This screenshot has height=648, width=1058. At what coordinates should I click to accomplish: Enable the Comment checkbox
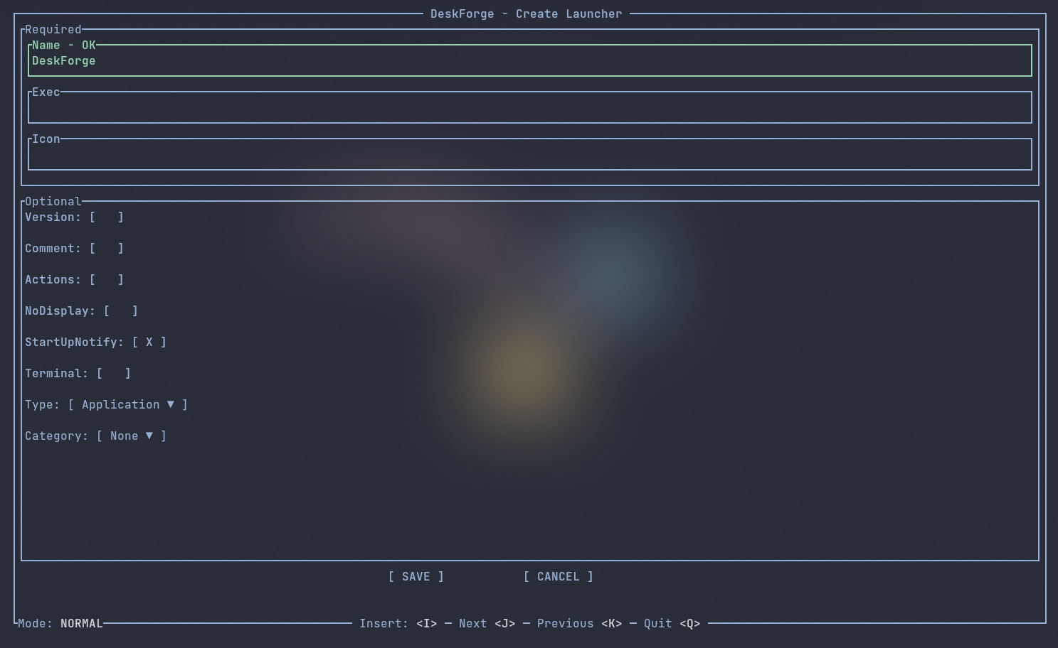pyautogui.click(x=107, y=249)
